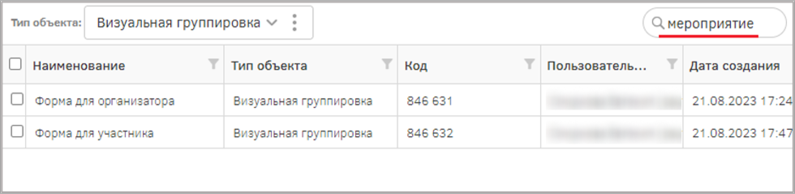Open the three-dot options menu
The image size is (795, 194).
[295, 23]
